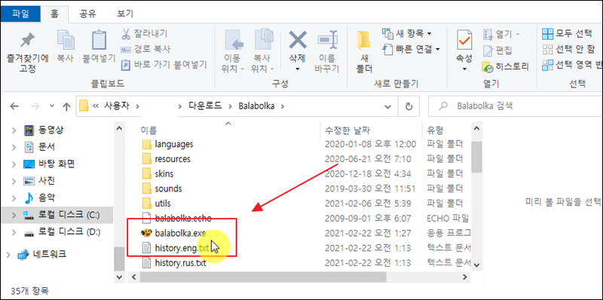This screenshot has height=300, width=603.
Task: Click file list horizontal scrollbar right arrow
Action: pyautogui.click(x=466, y=277)
